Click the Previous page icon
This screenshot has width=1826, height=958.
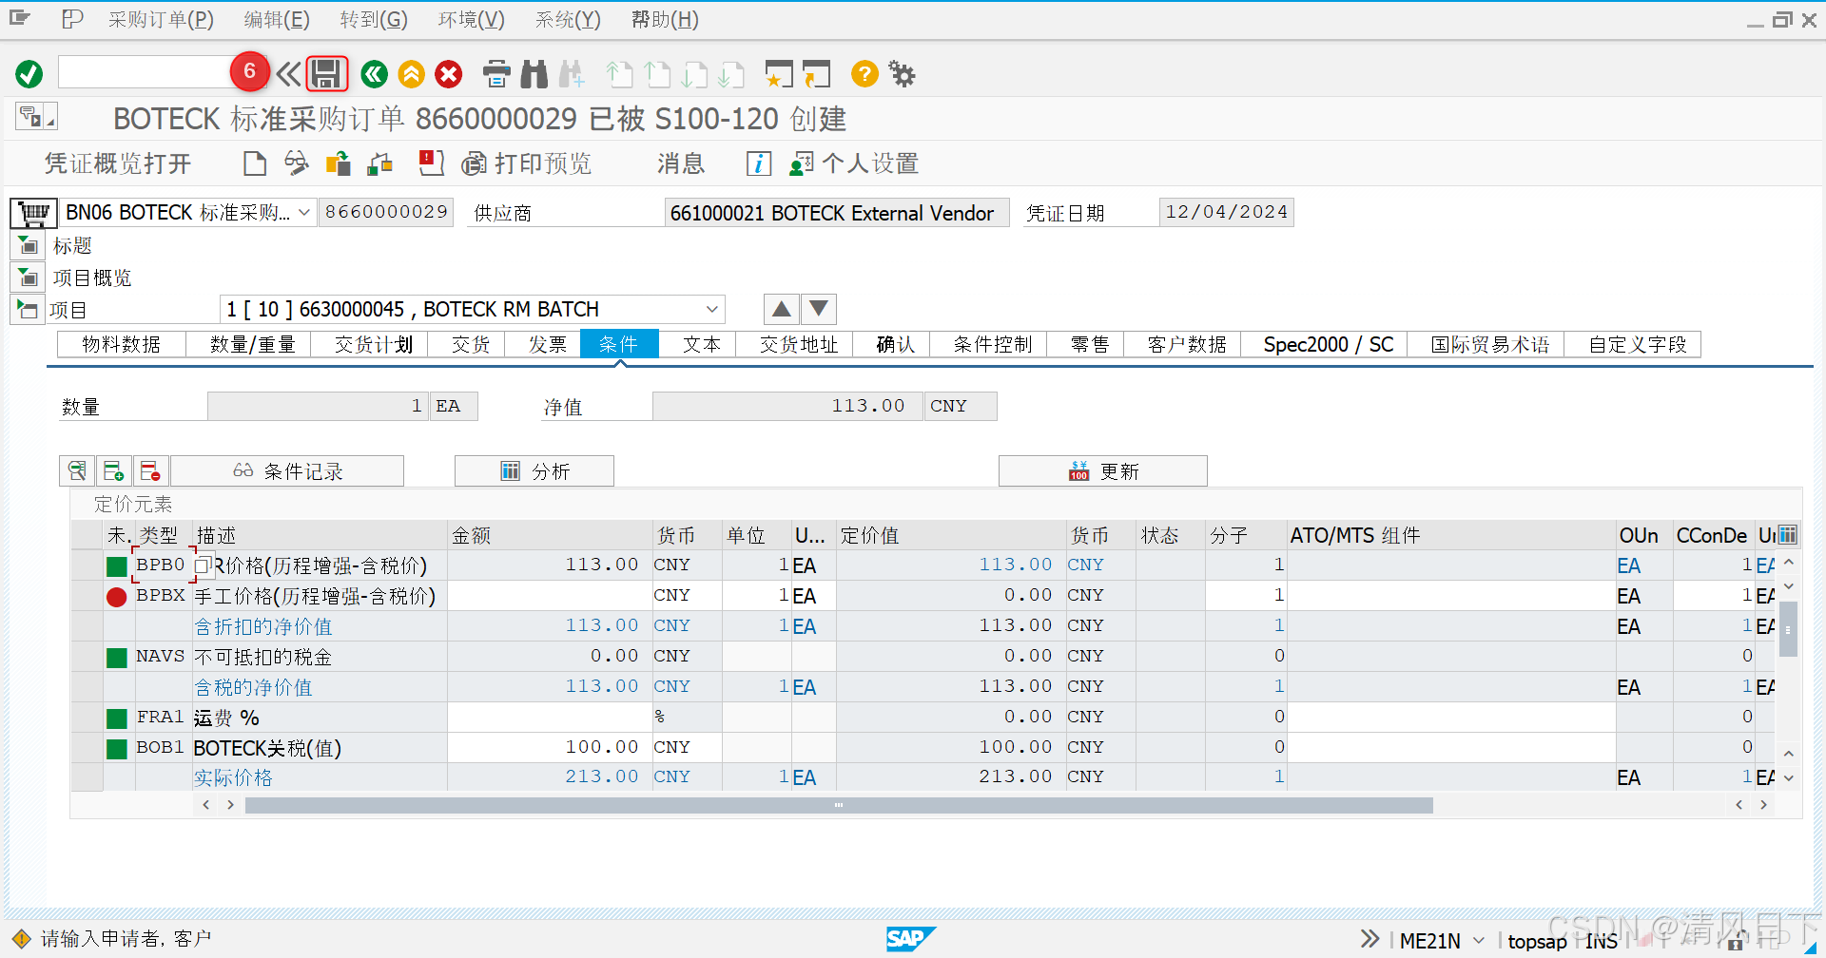click(x=657, y=74)
